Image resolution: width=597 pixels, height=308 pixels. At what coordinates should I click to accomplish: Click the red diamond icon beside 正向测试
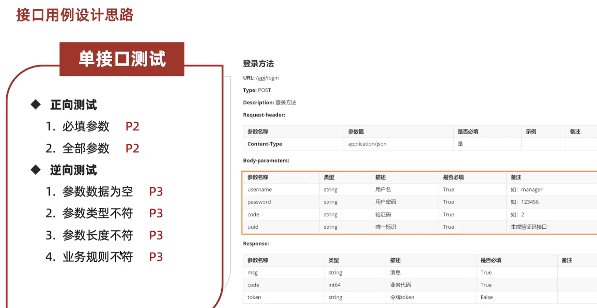(x=35, y=105)
